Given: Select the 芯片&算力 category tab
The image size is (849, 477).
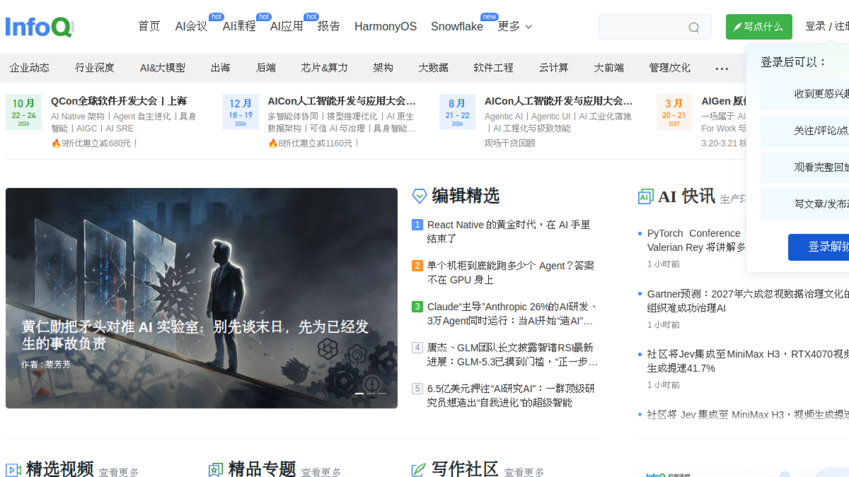Looking at the screenshot, I should [x=324, y=68].
